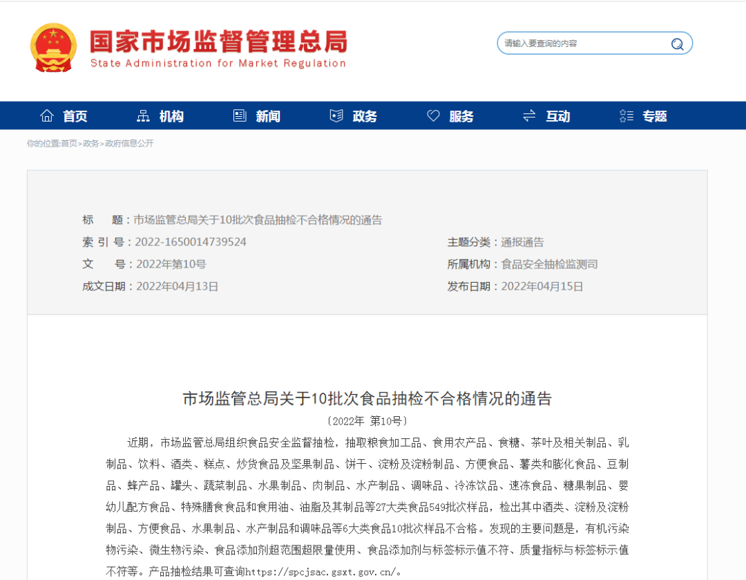Click the State Administration for Market Regulation text
The height and width of the screenshot is (580, 746).
(218, 64)
